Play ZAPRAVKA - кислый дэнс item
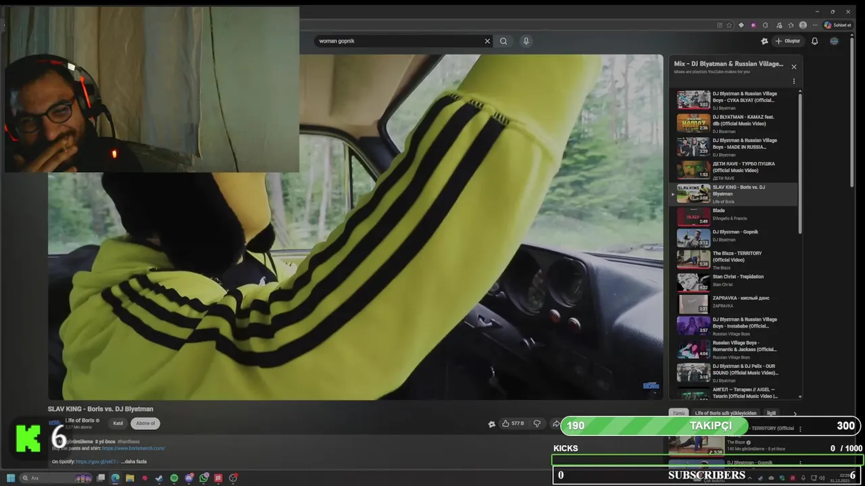 734,304
